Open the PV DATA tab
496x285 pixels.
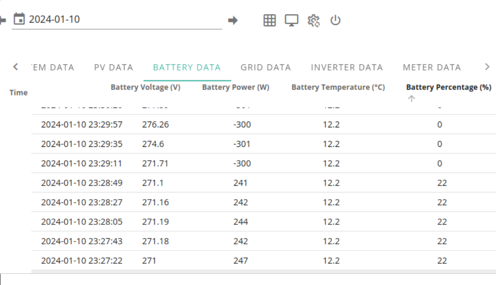click(114, 67)
